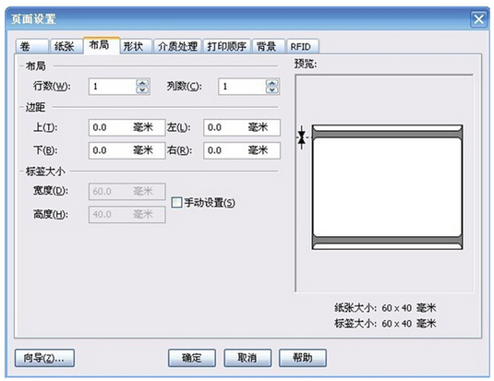Go to the 介质处理 tab
494x381 pixels.
[177, 47]
